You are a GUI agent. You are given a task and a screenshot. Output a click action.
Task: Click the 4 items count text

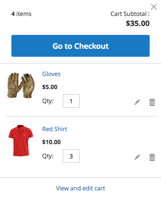pyautogui.click(x=21, y=14)
